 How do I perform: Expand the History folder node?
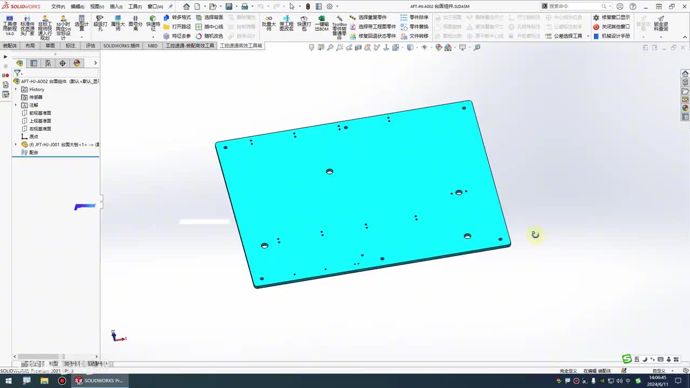16,89
